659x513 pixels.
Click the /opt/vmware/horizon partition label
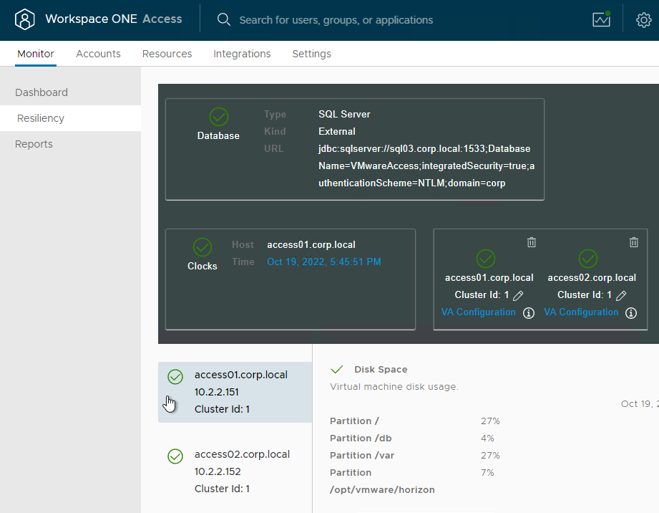click(x=382, y=490)
